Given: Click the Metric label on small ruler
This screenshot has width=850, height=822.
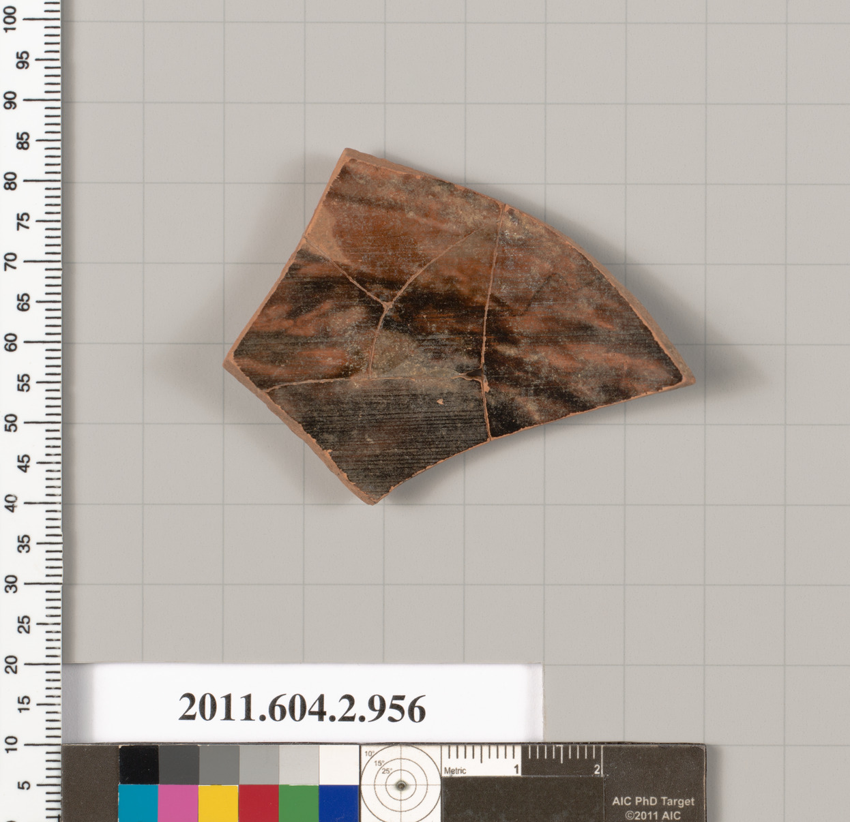Looking at the screenshot, I should point(455,771).
